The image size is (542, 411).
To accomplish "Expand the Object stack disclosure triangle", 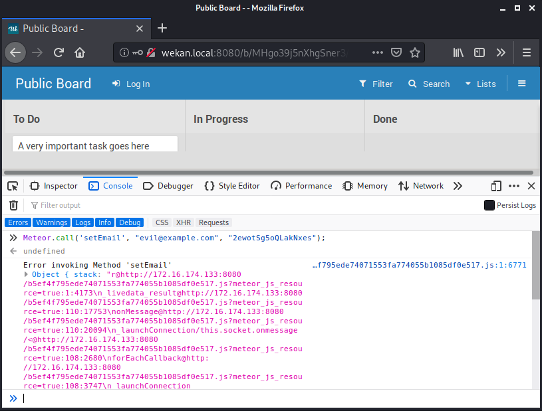I will point(27,274).
